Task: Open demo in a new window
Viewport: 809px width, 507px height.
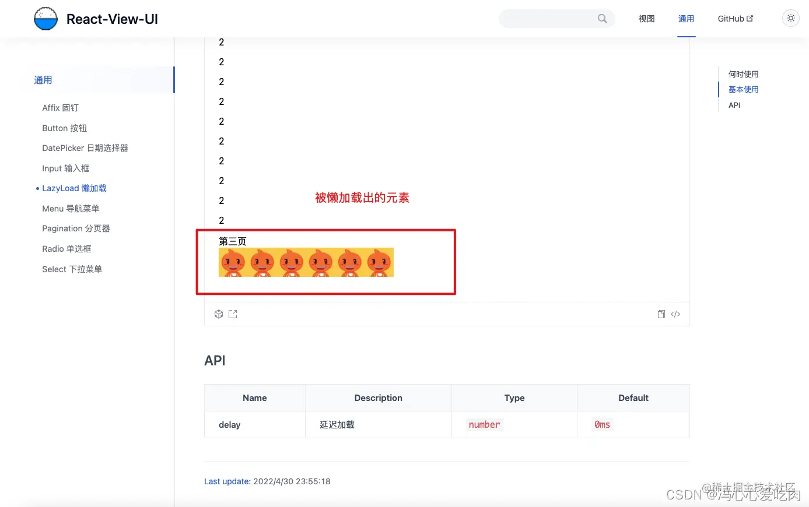Action: point(233,314)
